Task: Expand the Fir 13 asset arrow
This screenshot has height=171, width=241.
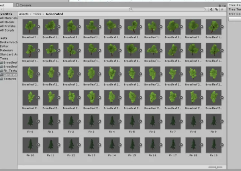Action: pyautogui.click(x=99, y=145)
